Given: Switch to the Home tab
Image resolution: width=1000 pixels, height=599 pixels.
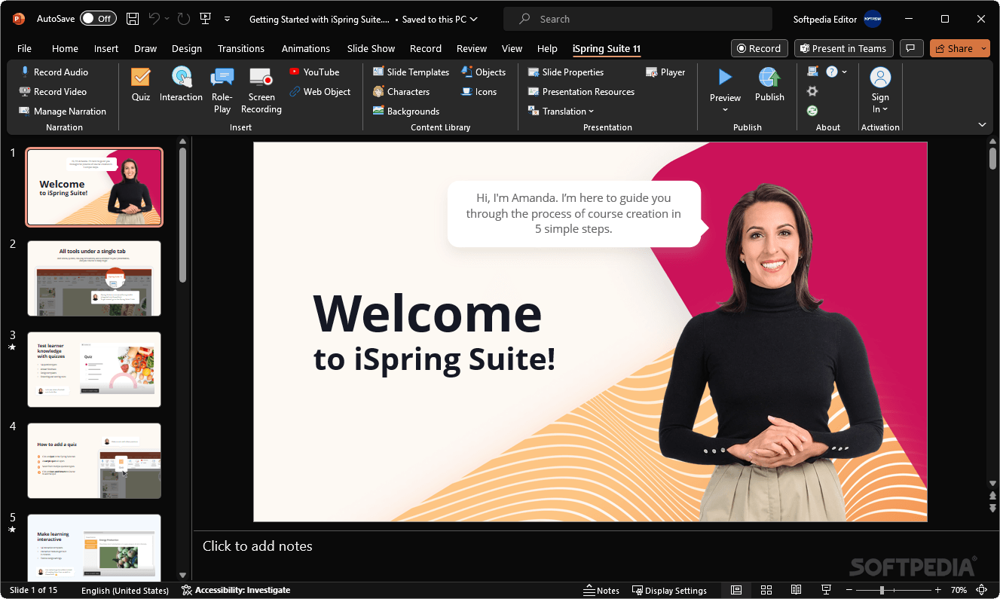Looking at the screenshot, I should (x=65, y=48).
